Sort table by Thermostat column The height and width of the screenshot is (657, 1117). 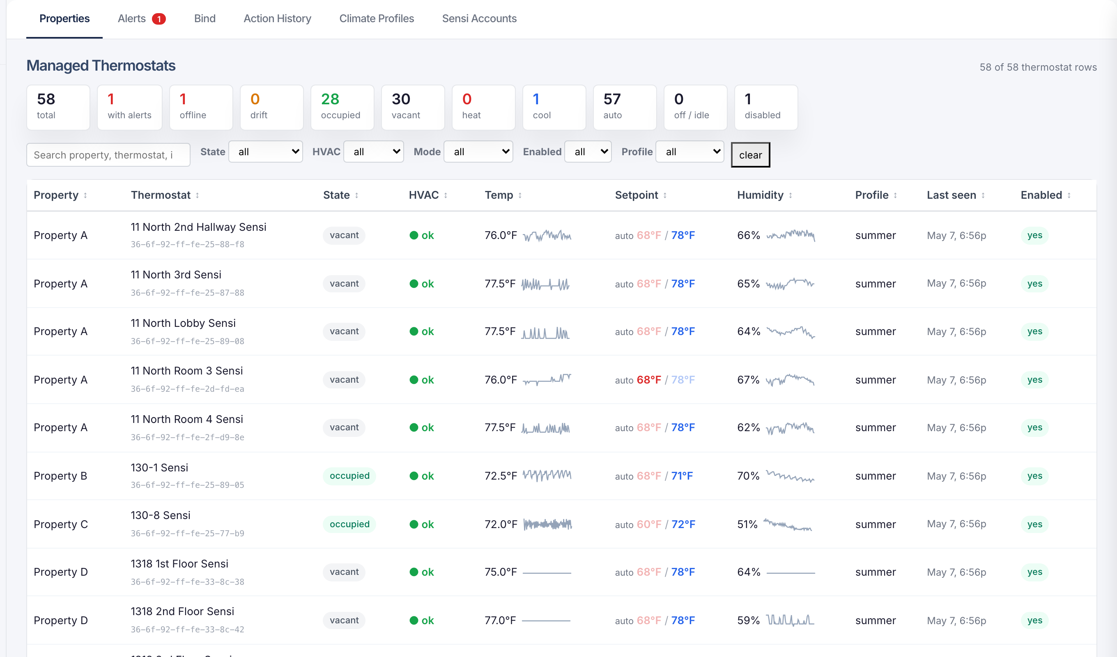point(165,195)
